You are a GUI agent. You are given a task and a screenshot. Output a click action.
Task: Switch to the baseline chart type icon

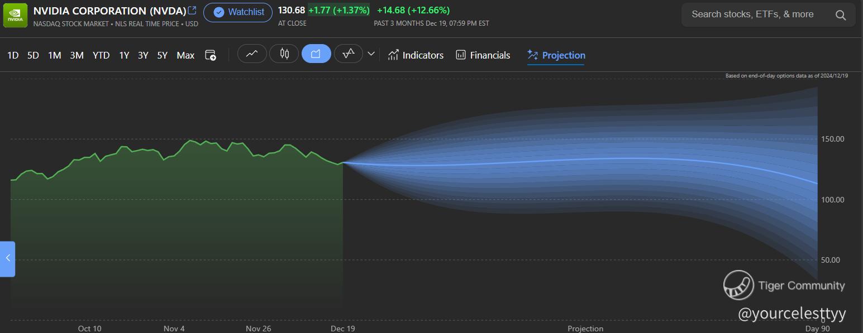[349, 54]
